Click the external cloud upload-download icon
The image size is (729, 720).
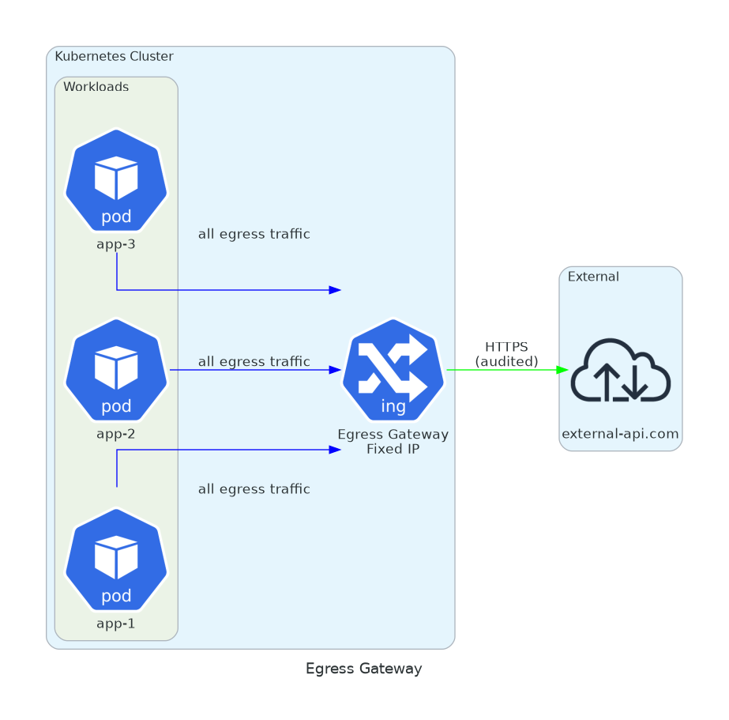pos(620,370)
